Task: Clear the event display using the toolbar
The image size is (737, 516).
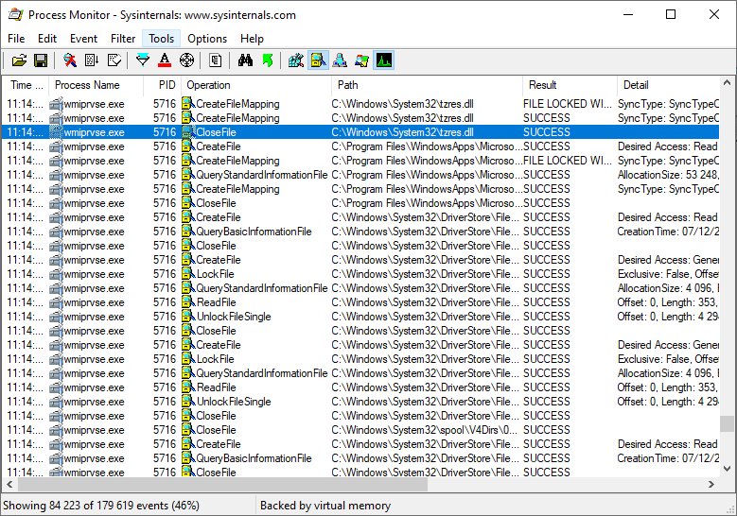Action: point(115,60)
